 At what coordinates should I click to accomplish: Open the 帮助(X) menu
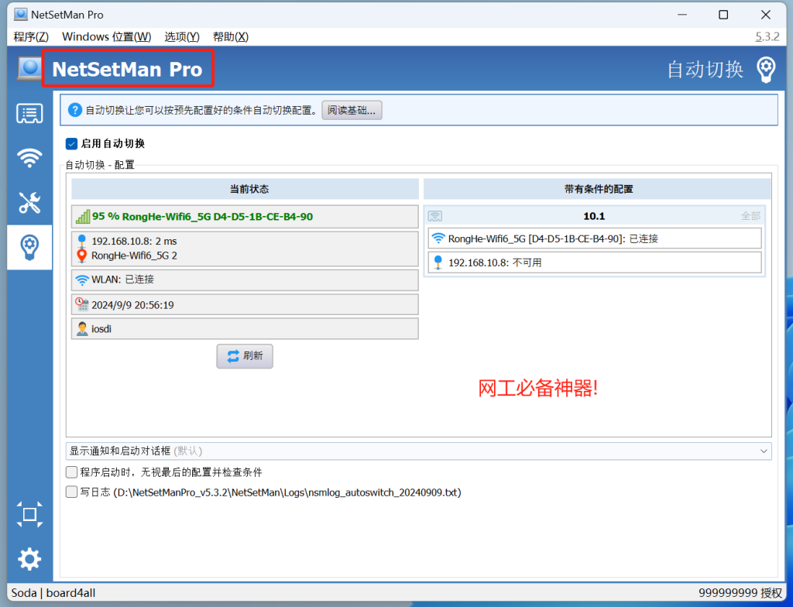(x=231, y=37)
